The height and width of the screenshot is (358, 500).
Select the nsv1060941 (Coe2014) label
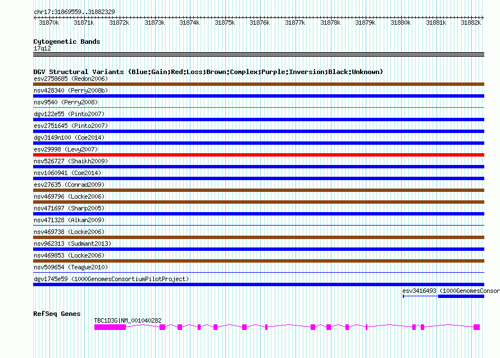click(67, 173)
